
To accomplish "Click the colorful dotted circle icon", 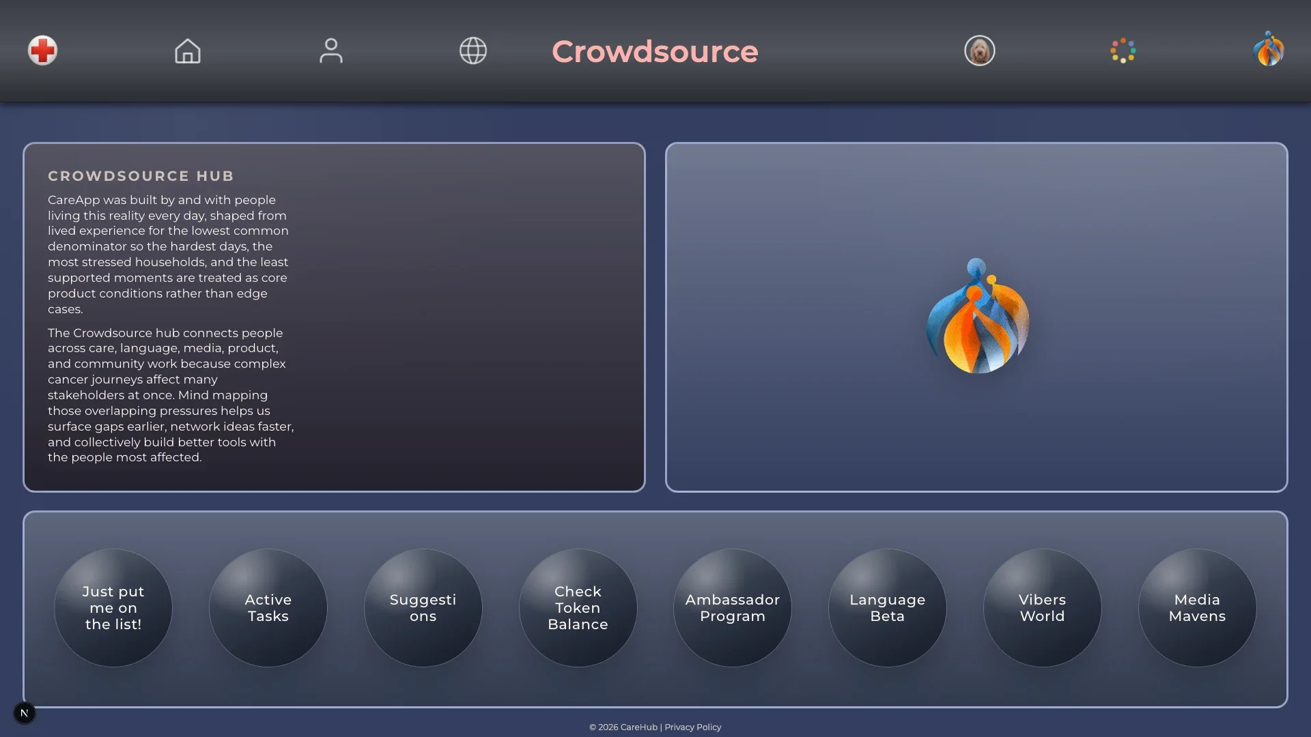I will (1123, 50).
